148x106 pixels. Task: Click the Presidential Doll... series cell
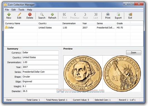coord(106,28)
